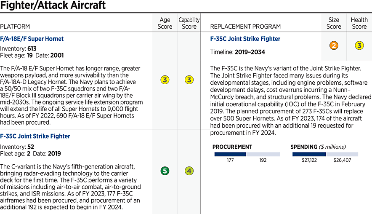The height and width of the screenshot is (214, 372).
Task: Select the Age Score column header
Action: (165, 23)
